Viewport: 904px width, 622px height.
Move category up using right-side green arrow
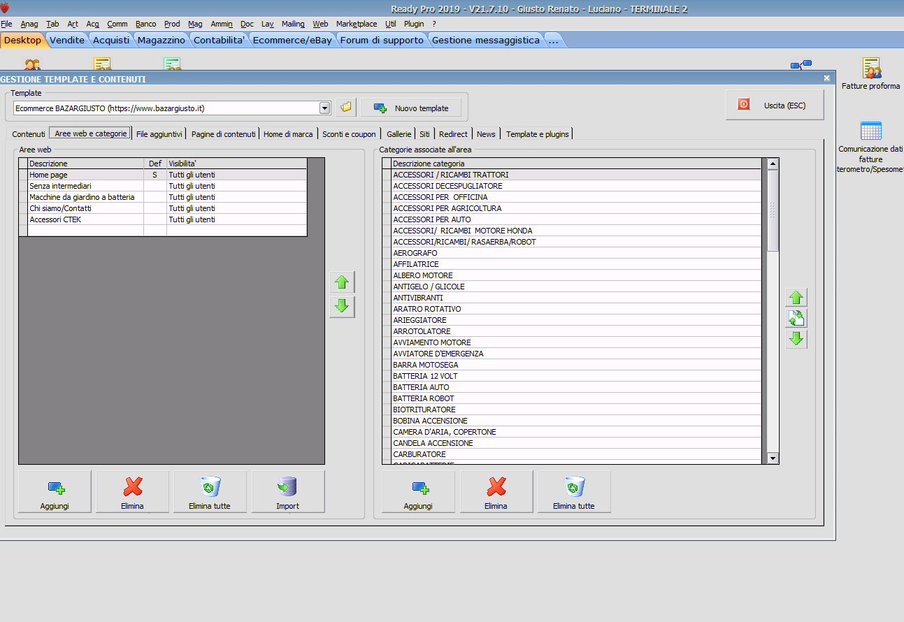coord(796,298)
